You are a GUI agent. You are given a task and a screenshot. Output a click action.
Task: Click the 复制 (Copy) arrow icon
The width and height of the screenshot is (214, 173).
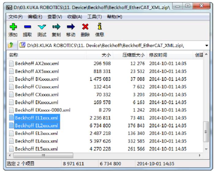(x=56, y=27)
